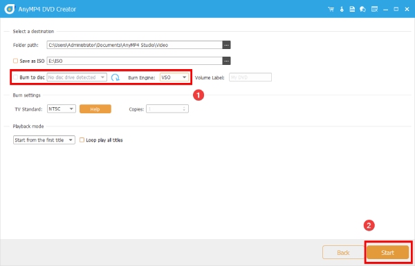Viewport: 415px width, 266px height.
Task: Click the save project icon
Action: pyautogui.click(x=352, y=9)
